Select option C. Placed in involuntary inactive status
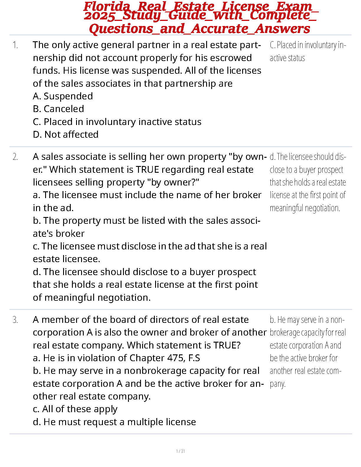Screen dimensions: 361x467 117,122
